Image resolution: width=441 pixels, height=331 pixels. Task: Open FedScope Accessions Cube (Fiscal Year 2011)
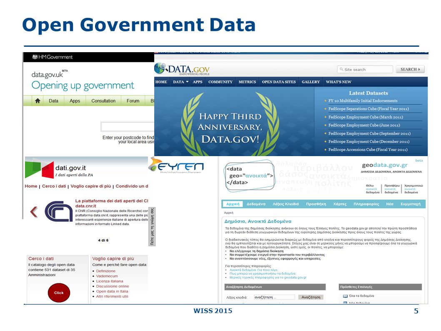pos(368,149)
